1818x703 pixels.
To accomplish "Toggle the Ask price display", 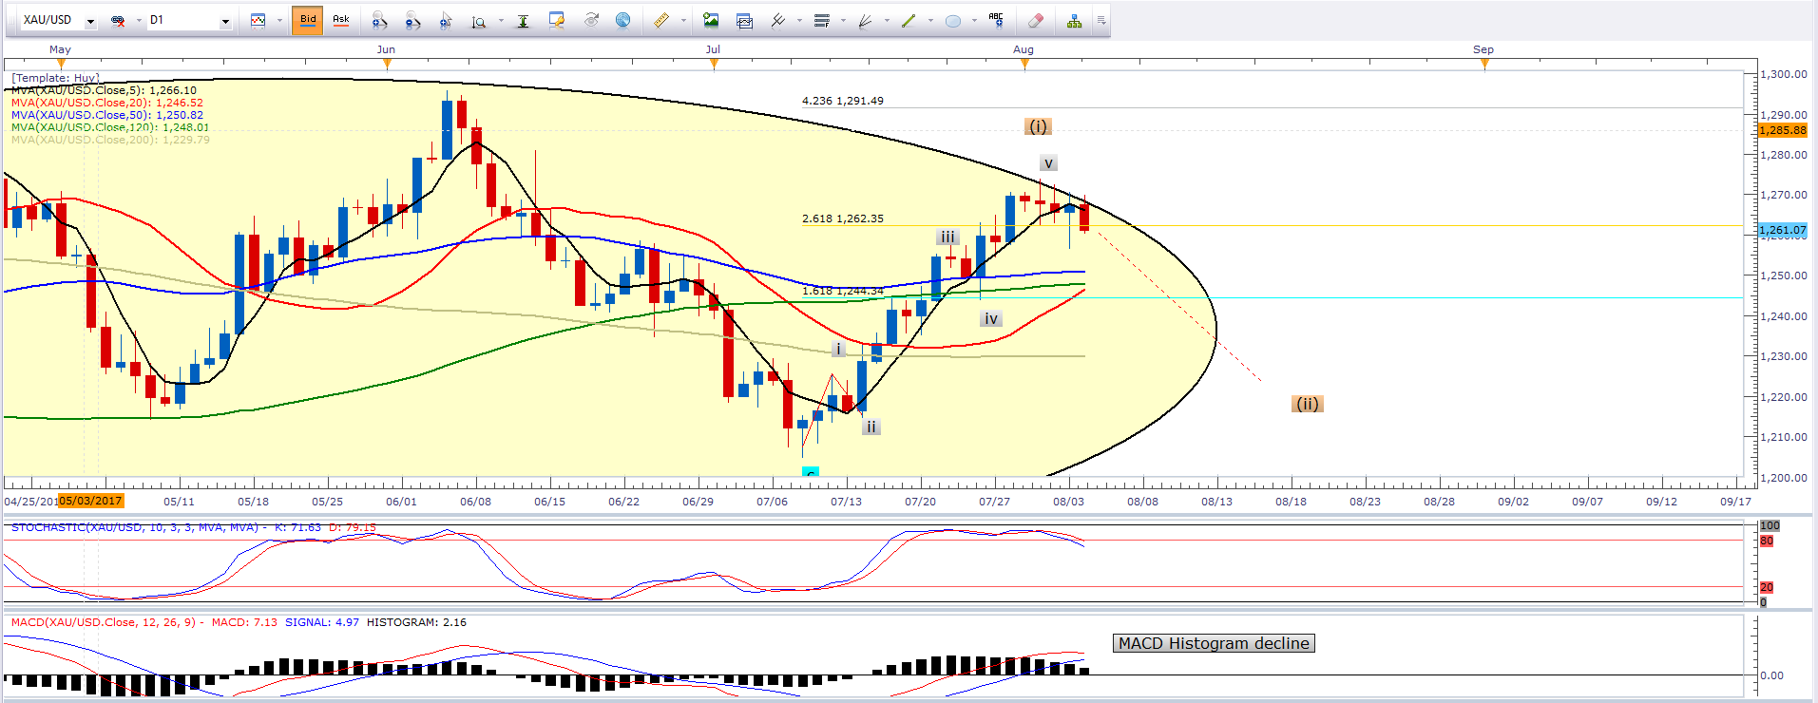I will coord(340,20).
